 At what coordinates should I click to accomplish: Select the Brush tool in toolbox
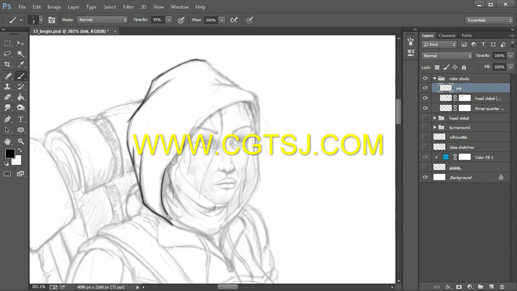(x=21, y=76)
